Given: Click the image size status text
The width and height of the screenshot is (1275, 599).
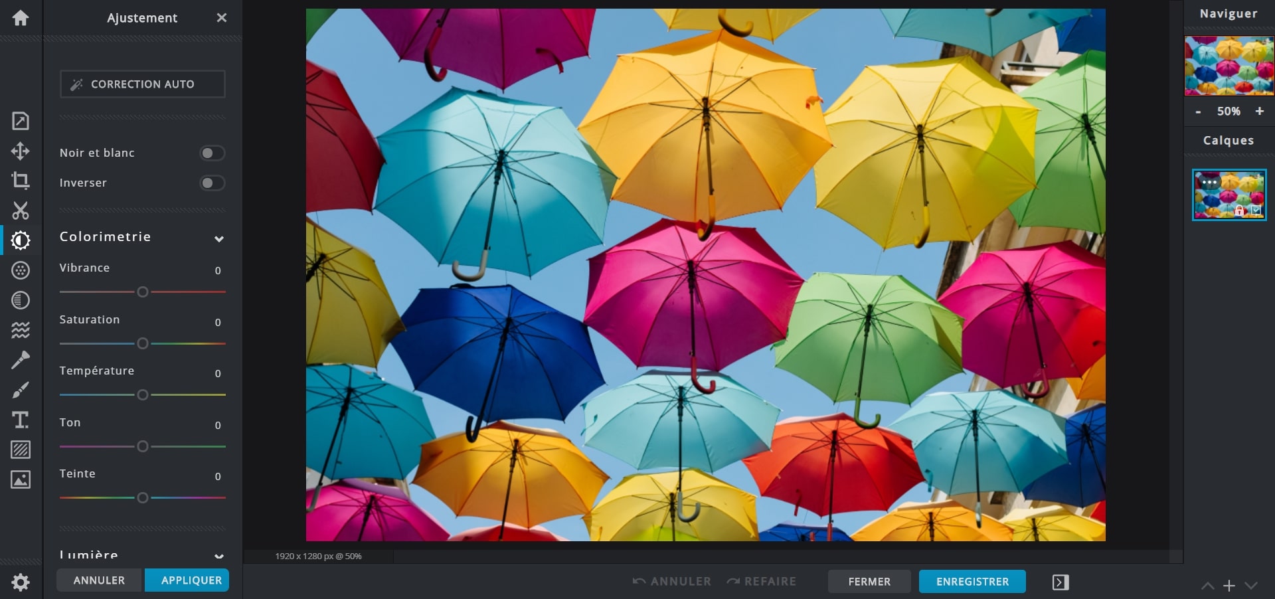Looking at the screenshot, I should coord(318,556).
